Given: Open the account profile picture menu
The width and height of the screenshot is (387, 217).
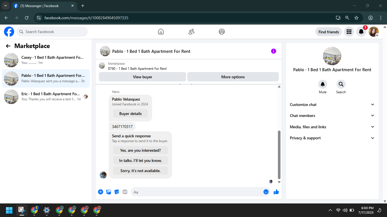Looking at the screenshot, I should tap(374, 32).
